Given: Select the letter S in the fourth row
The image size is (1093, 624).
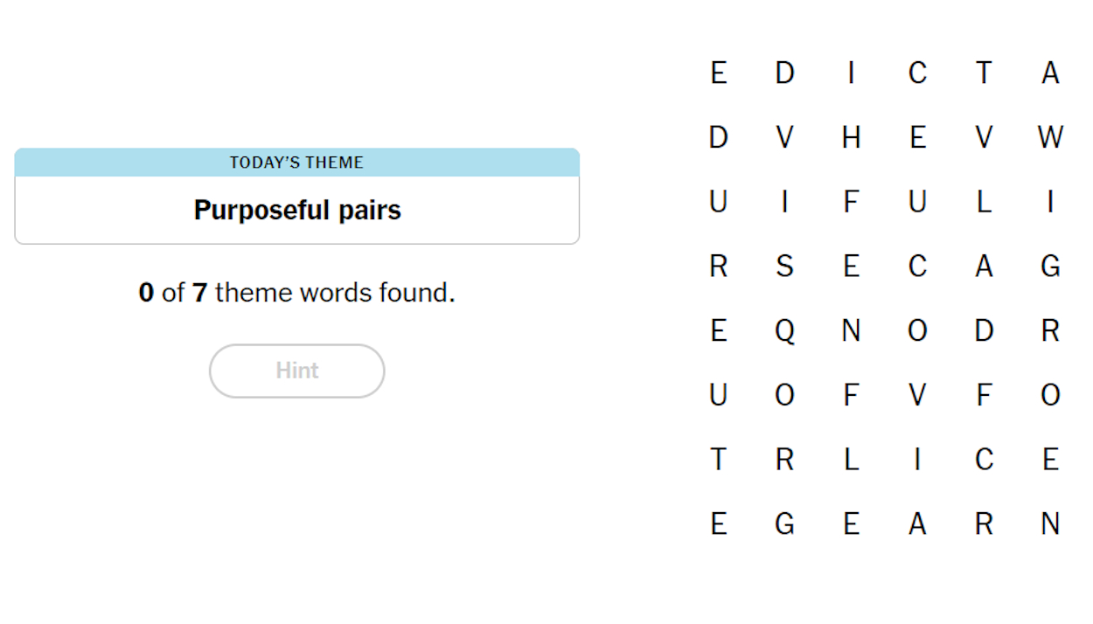Looking at the screenshot, I should coord(784,267).
